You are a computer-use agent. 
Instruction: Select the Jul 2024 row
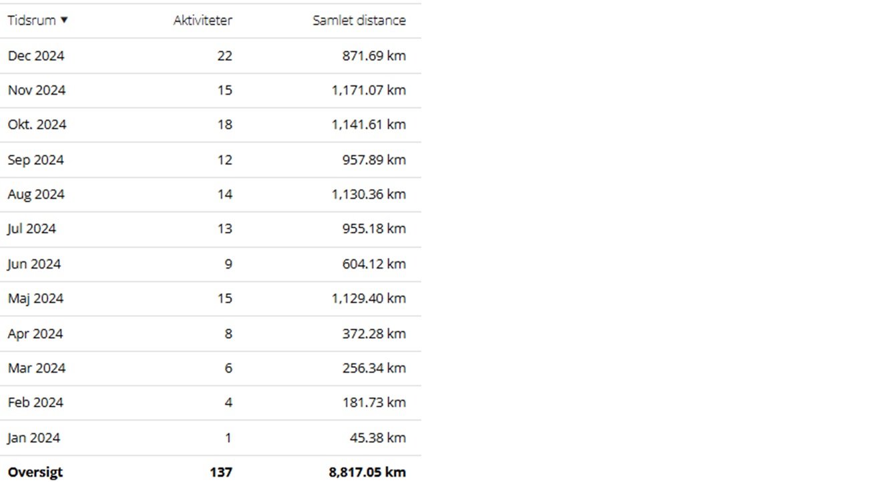(32, 229)
